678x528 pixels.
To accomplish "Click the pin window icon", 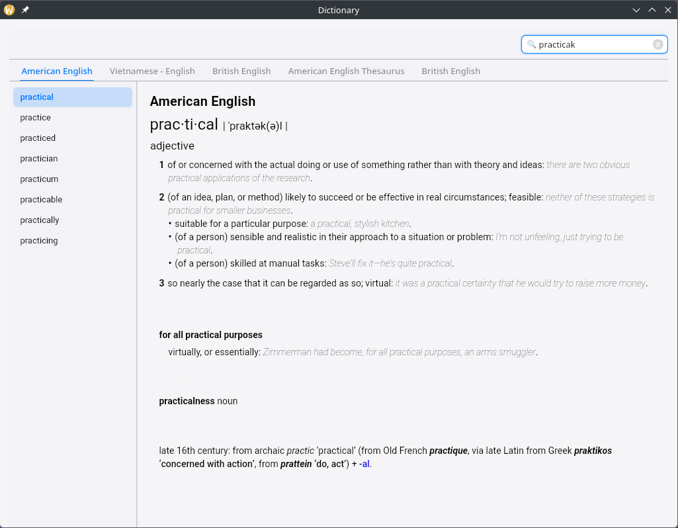I will pyautogui.click(x=25, y=10).
